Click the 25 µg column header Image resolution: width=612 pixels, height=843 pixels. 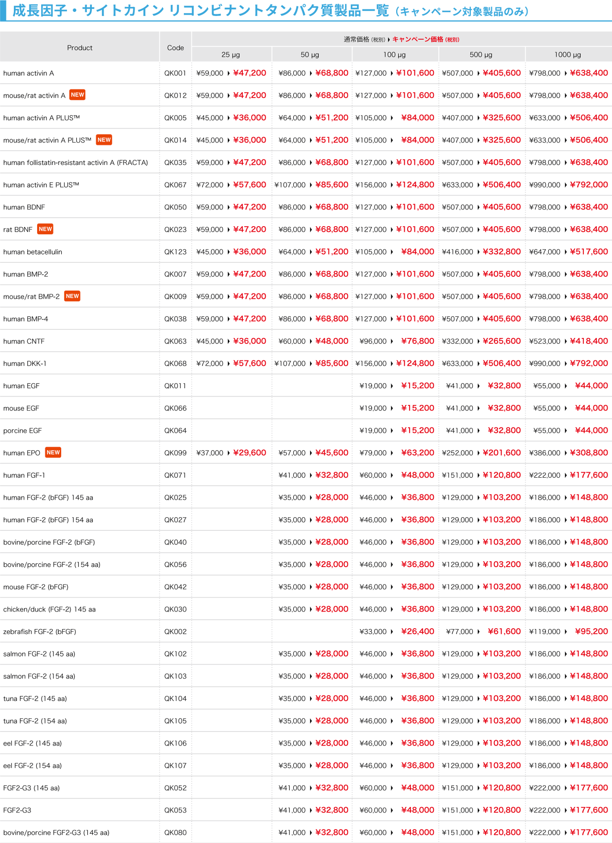(231, 54)
